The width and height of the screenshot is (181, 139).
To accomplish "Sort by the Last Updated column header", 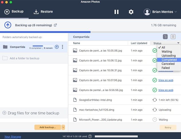I will tap(139, 43).
